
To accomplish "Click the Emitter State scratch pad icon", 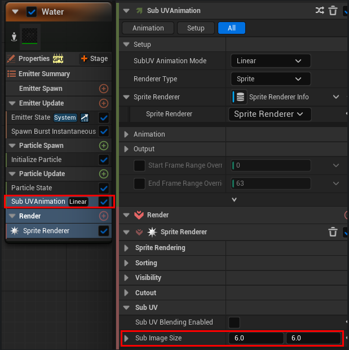I will [x=85, y=117].
